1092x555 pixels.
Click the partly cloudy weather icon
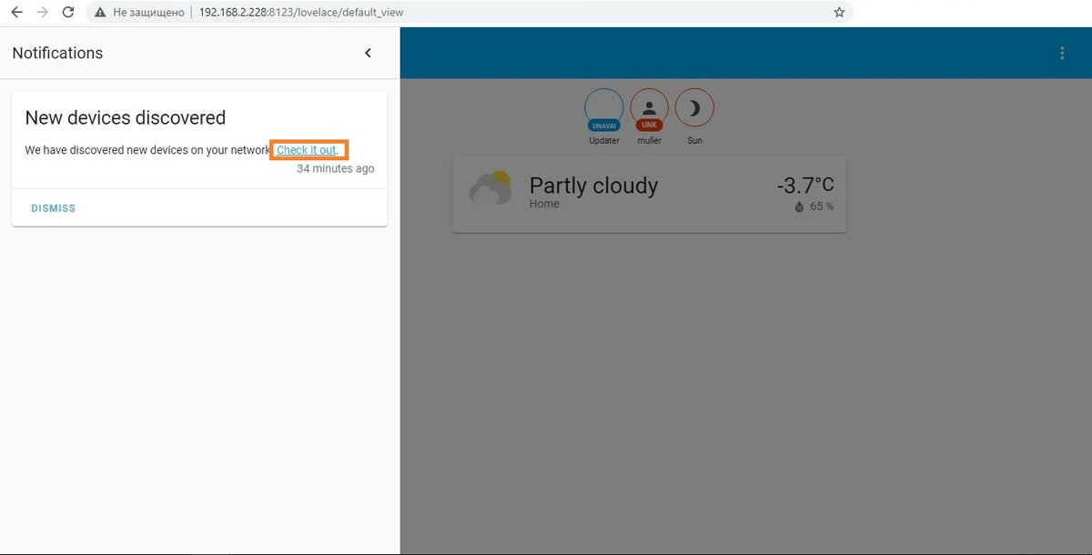pos(490,188)
